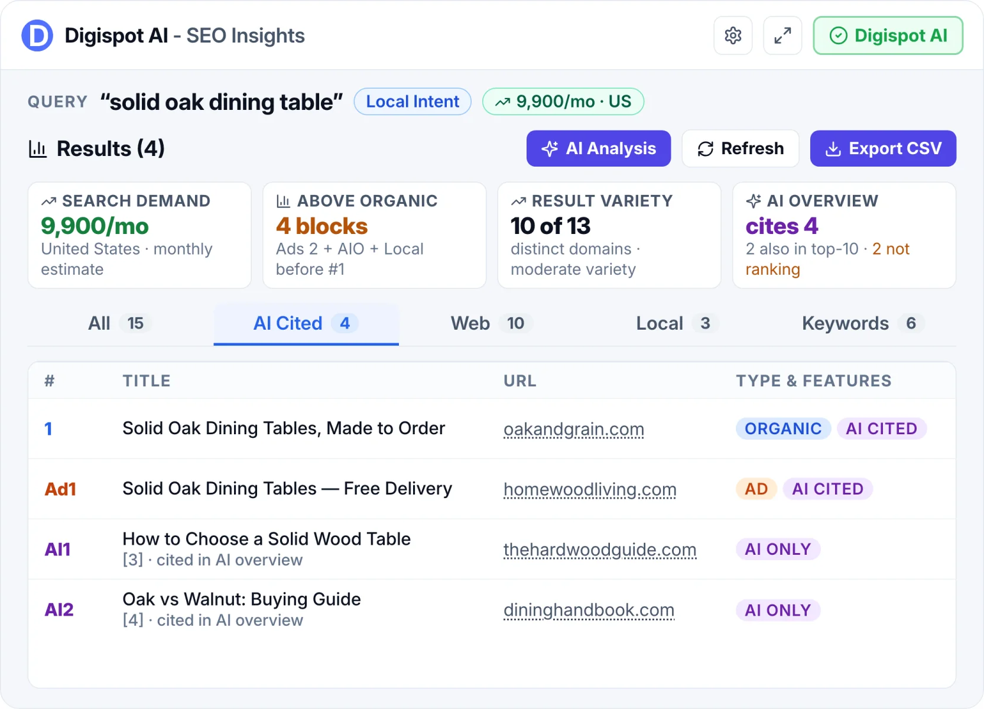
Task: Click AI ONLY tag for dininghandbook.com
Action: point(778,610)
